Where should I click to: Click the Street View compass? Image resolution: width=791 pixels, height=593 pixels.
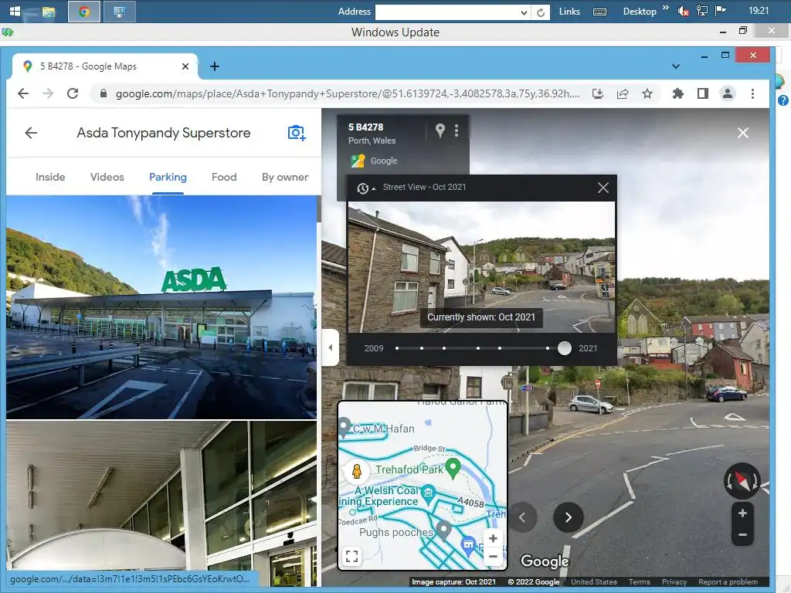coord(742,480)
